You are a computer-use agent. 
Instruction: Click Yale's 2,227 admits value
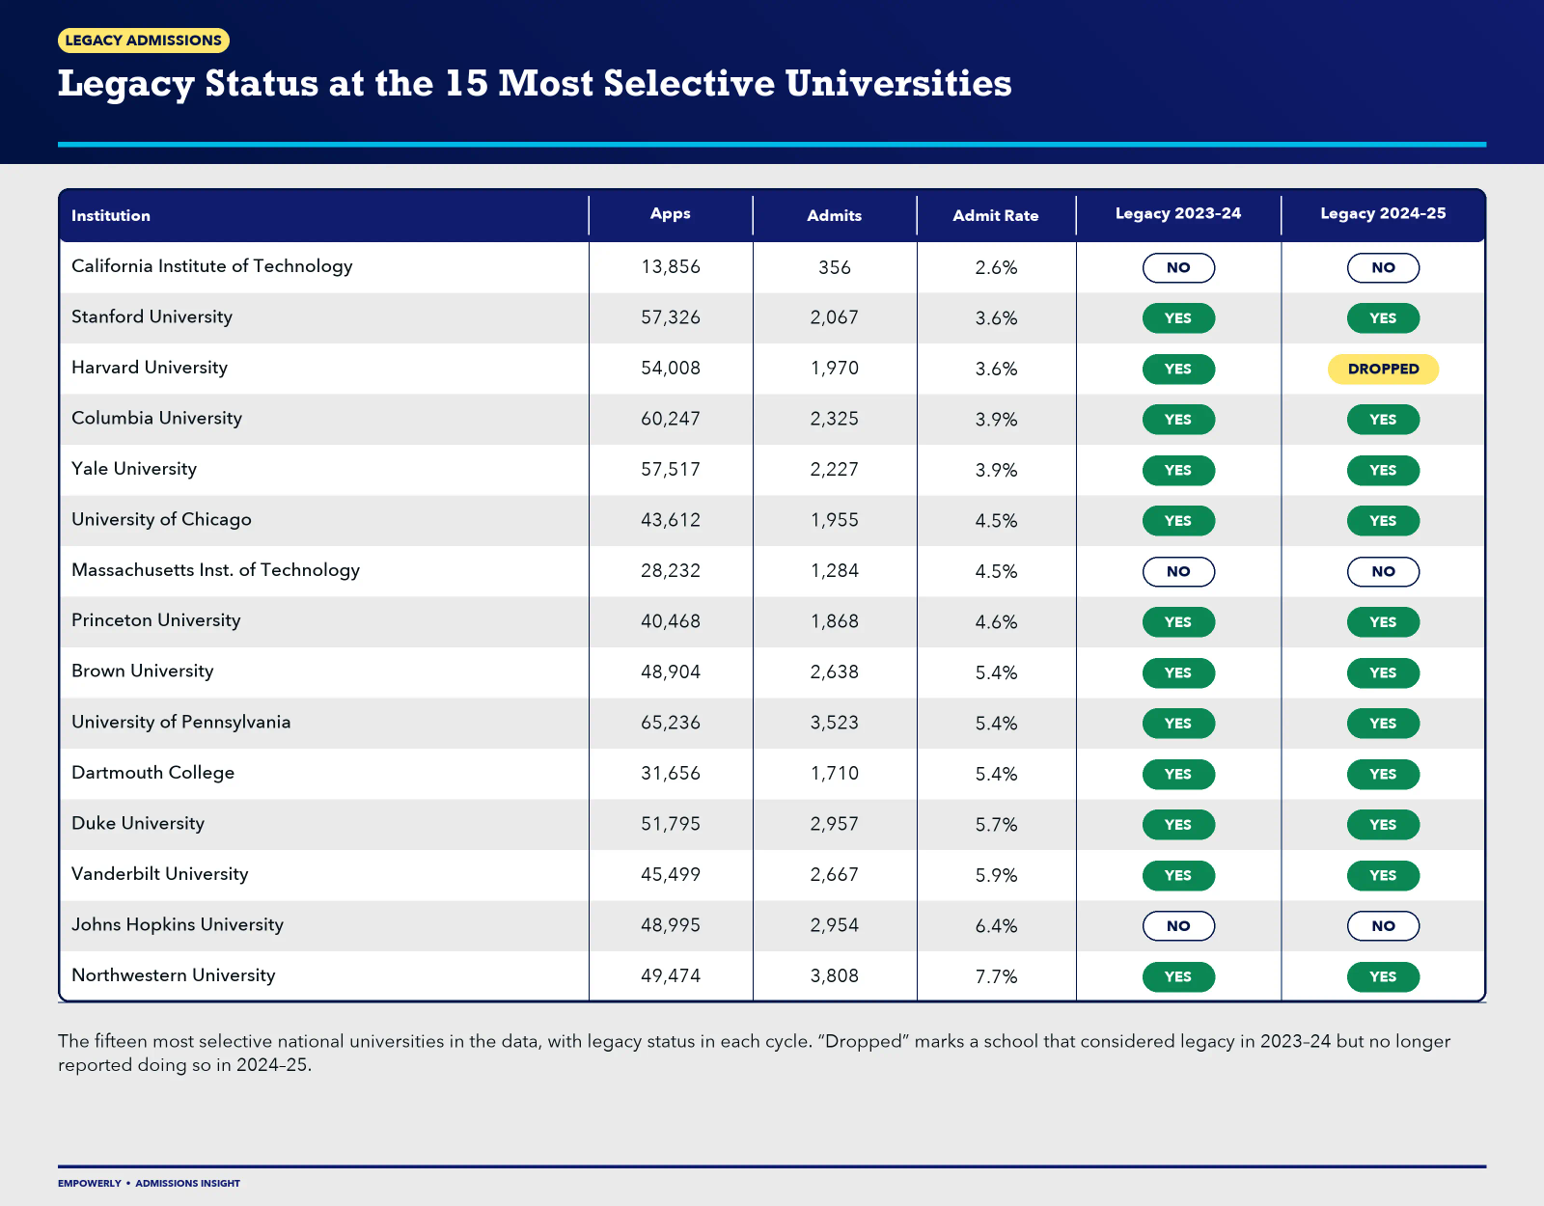tap(835, 470)
